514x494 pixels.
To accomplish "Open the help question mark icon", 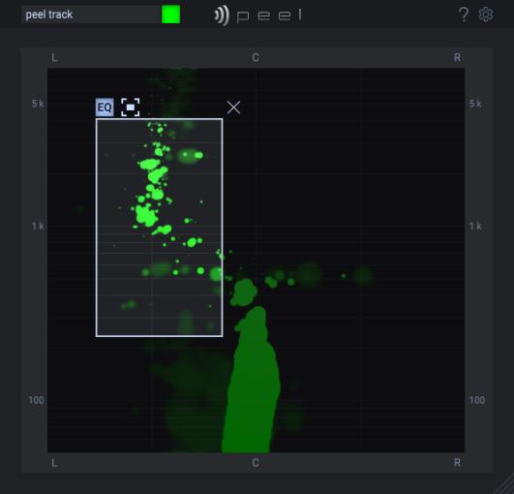I will click(464, 15).
